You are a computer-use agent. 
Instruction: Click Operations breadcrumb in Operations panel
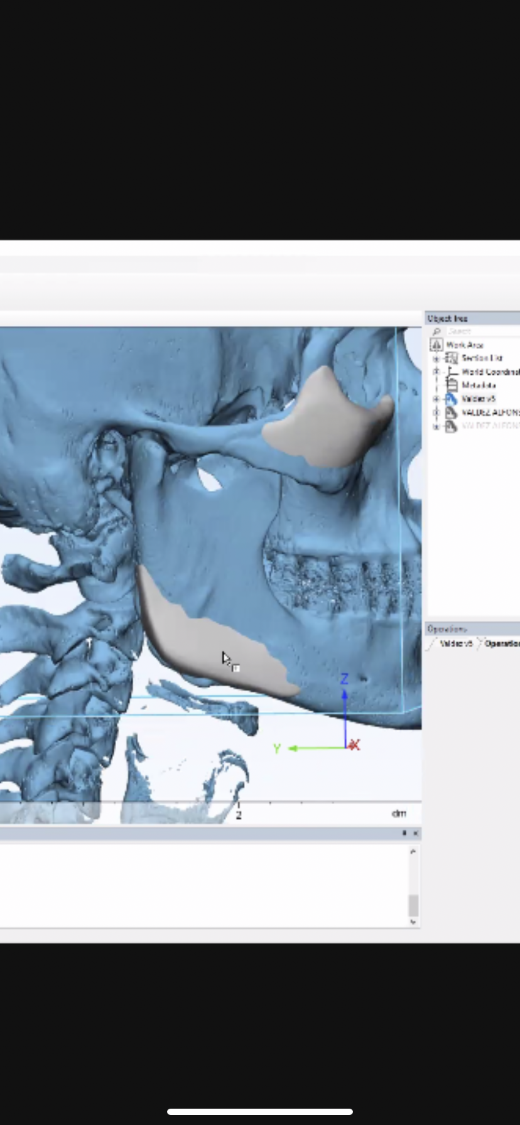coord(501,643)
